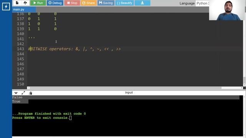Click line number 139 in the gutter

click(20, 29)
